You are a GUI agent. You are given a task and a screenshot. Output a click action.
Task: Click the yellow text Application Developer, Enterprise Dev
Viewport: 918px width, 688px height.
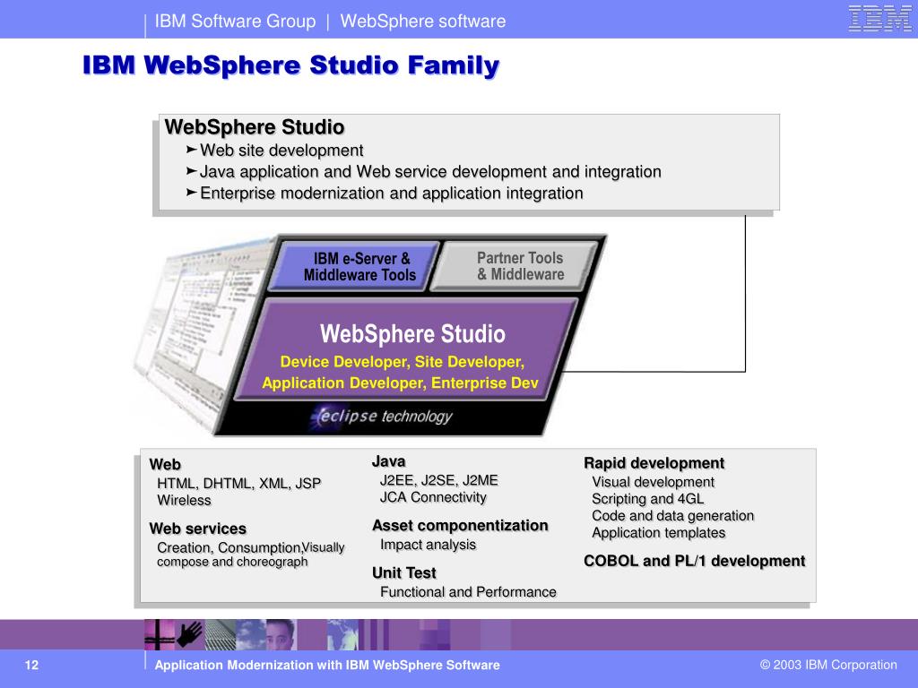click(401, 383)
